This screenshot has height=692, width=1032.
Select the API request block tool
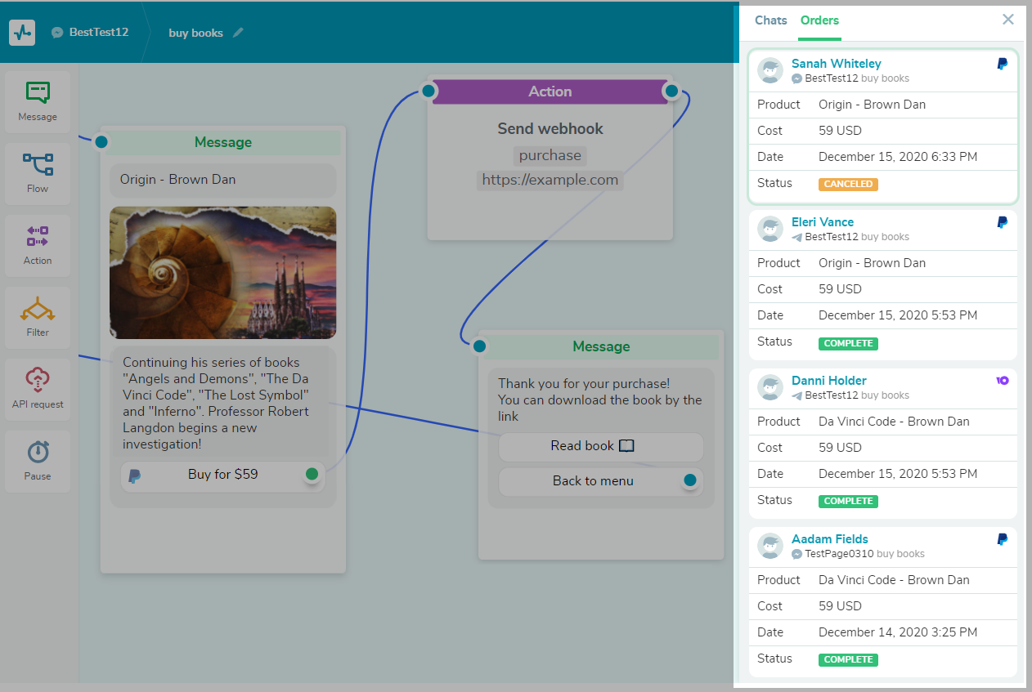[38, 390]
